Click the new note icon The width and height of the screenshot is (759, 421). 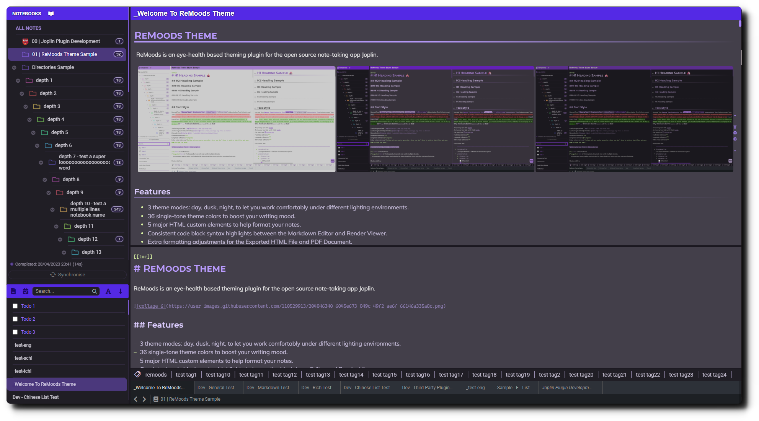pyautogui.click(x=13, y=291)
